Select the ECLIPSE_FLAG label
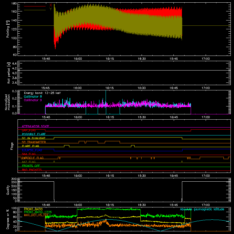 [x=32, y=150]
